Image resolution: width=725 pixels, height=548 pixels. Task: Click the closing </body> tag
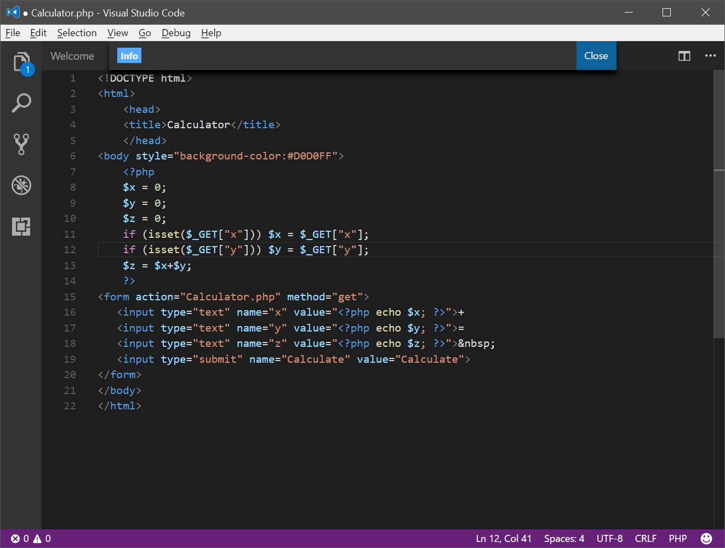119,391
